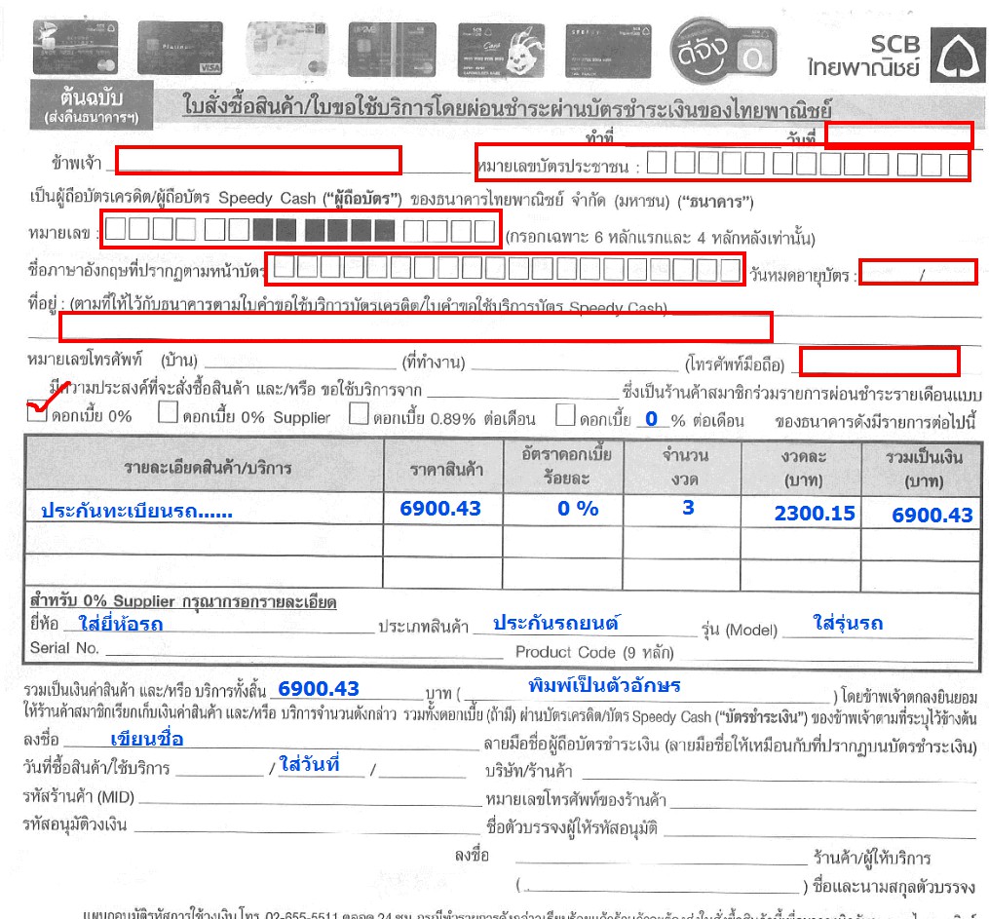Click the form title ใบสั่งซื้อสินค้า heading
989x919 pixels.
(507, 106)
